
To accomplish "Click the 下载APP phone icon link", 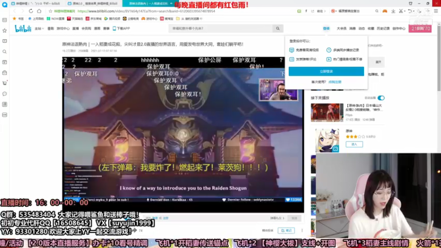I will tap(121, 29).
